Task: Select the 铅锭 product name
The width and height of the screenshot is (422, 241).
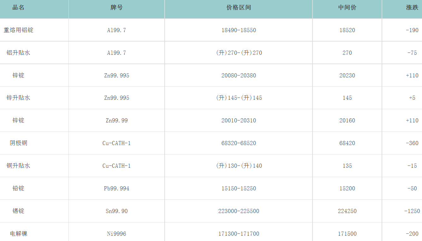Action: (x=18, y=188)
